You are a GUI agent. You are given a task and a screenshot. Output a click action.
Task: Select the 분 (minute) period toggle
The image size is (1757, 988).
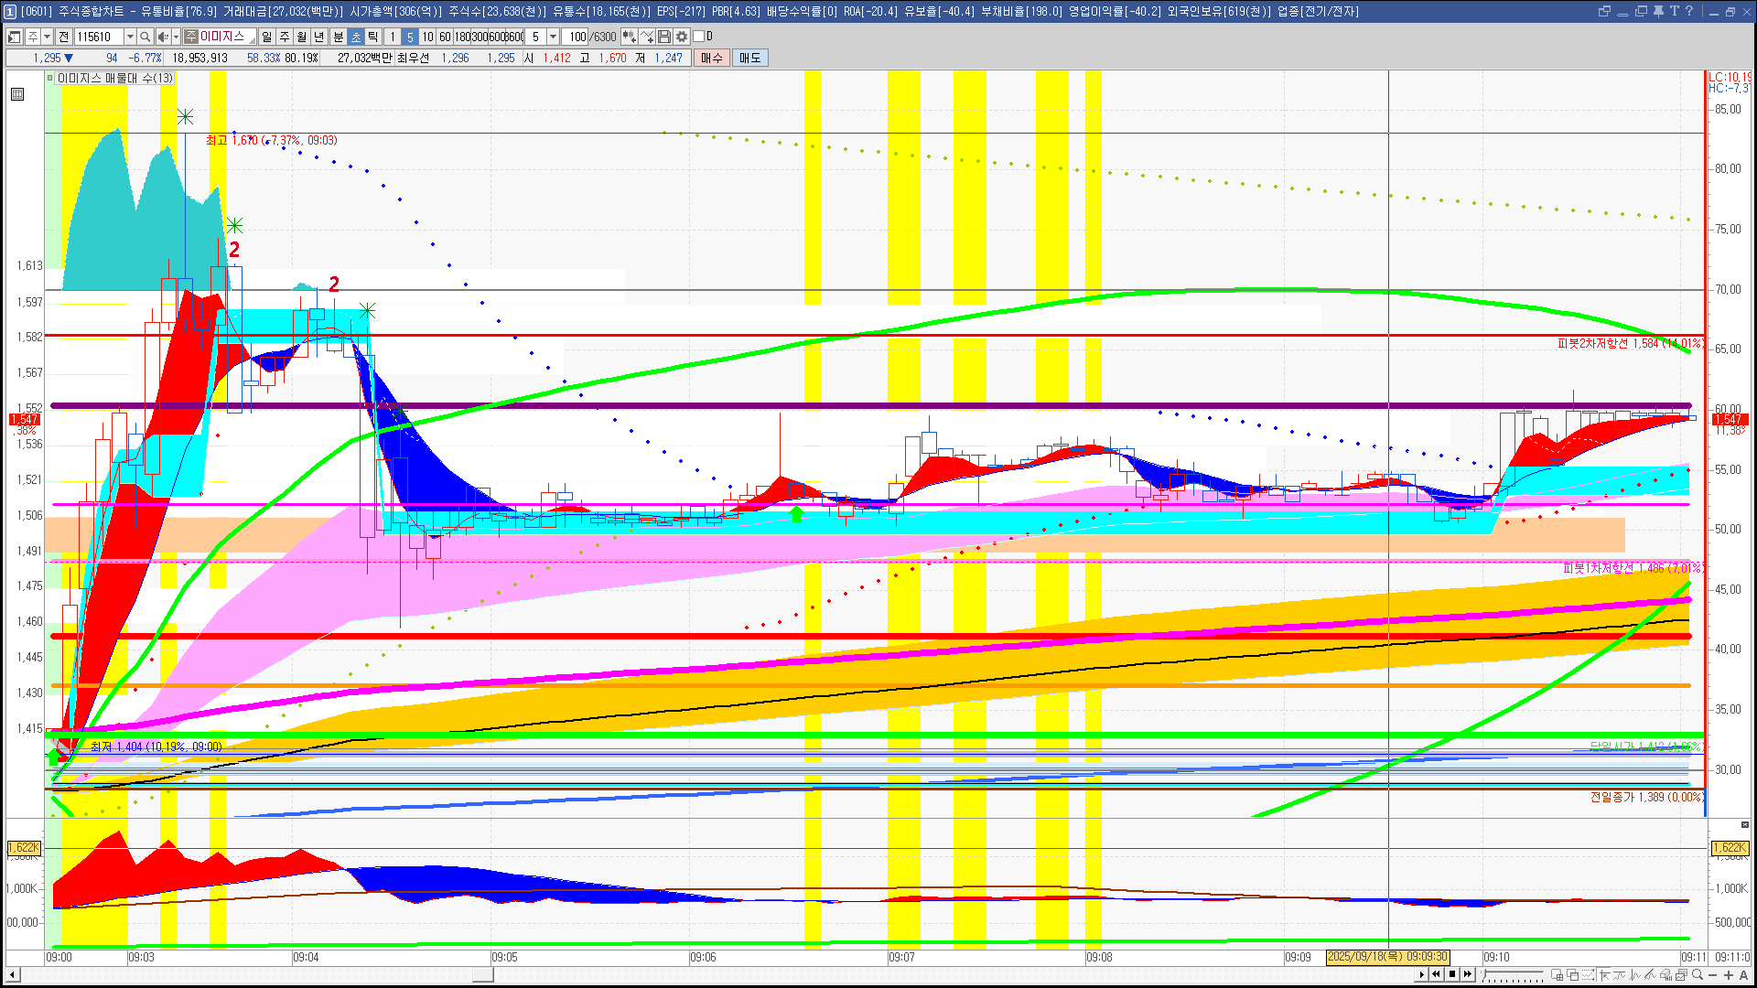pos(338,37)
